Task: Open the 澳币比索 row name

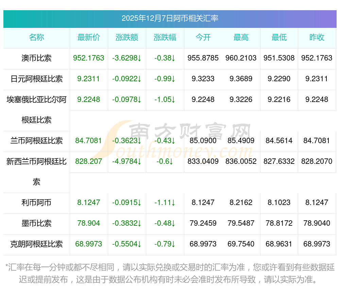Action: point(36,58)
